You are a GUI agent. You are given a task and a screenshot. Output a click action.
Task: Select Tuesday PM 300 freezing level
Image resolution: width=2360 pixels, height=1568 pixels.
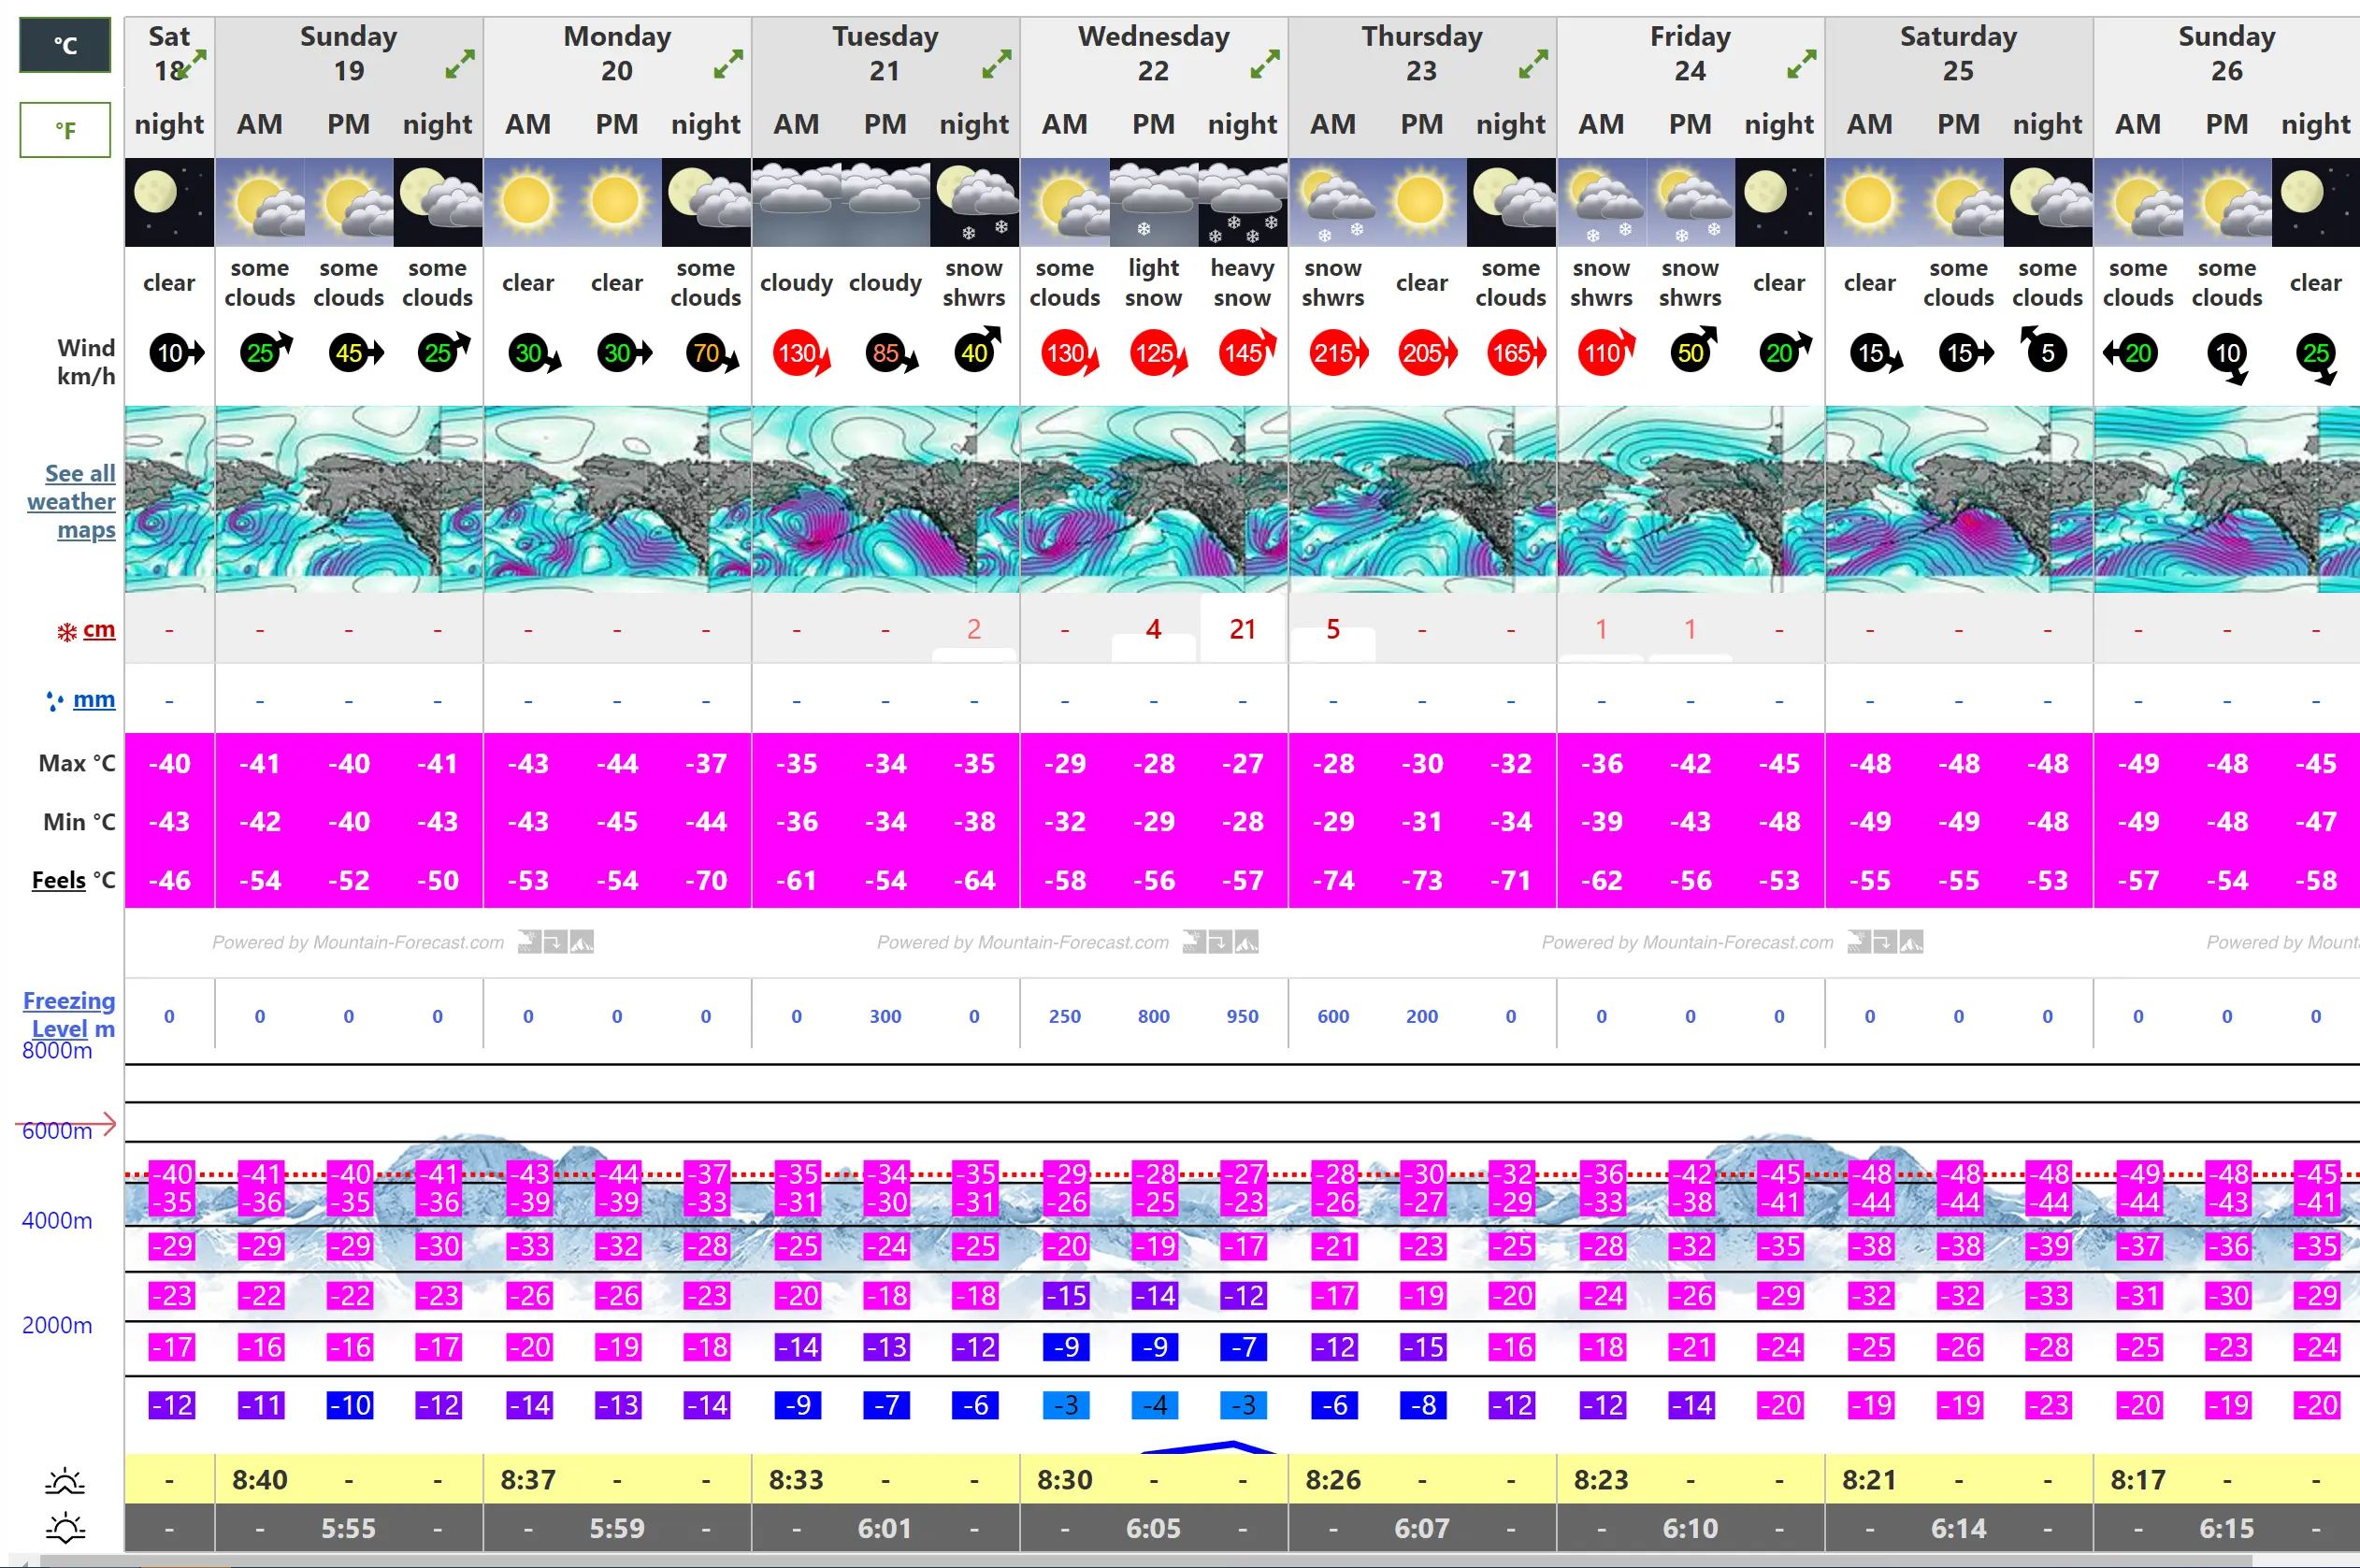tap(885, 1016)
